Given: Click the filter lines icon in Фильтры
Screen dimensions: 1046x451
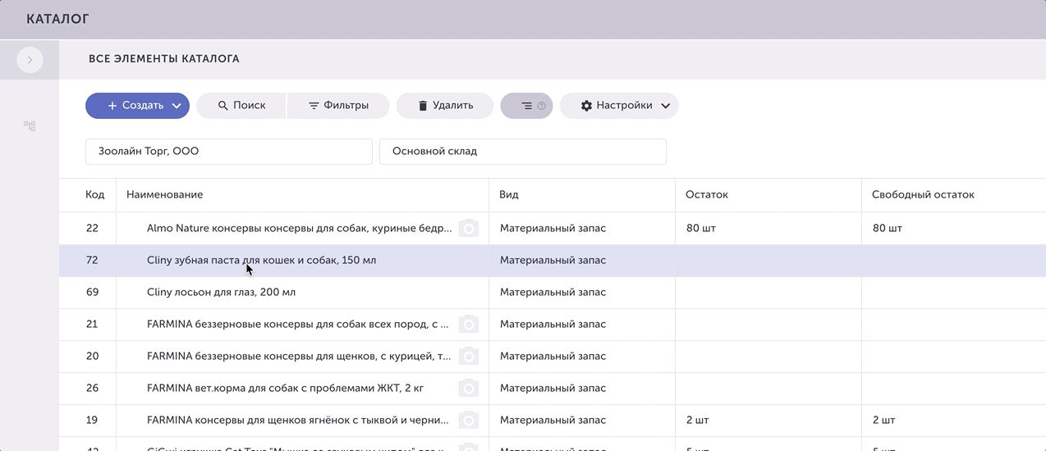Looking at the screenshot, I should [314, 106].
